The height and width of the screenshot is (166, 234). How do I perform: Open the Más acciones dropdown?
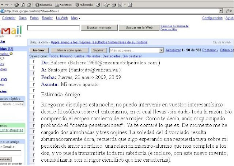pyautogui.click(x=136, y=50)
